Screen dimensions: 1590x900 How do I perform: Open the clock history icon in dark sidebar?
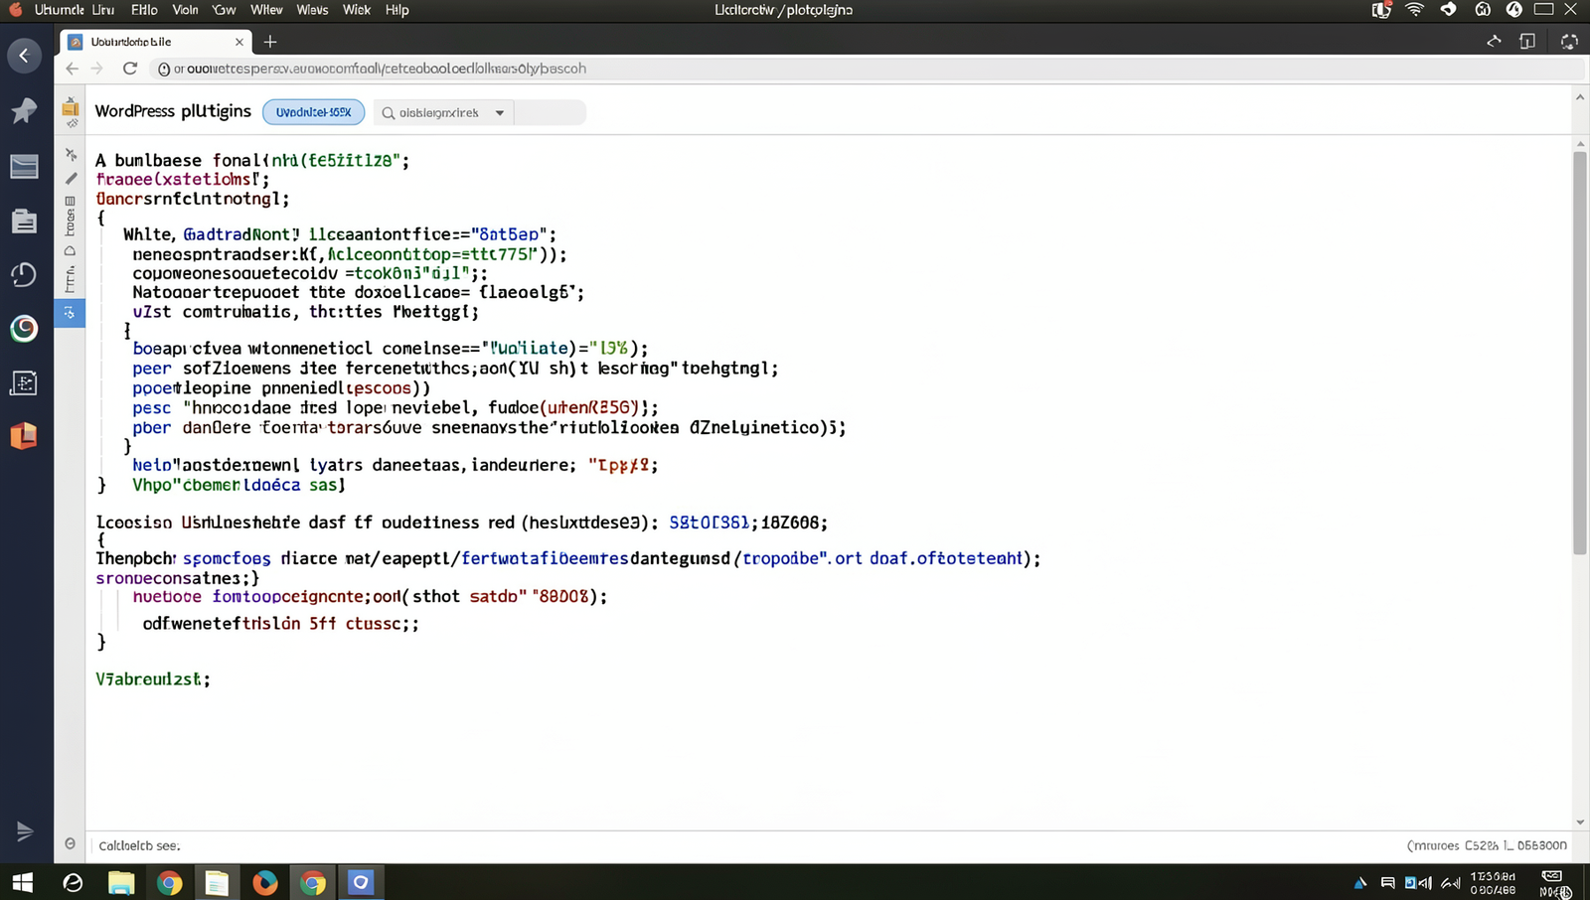[x=24, y=274]
